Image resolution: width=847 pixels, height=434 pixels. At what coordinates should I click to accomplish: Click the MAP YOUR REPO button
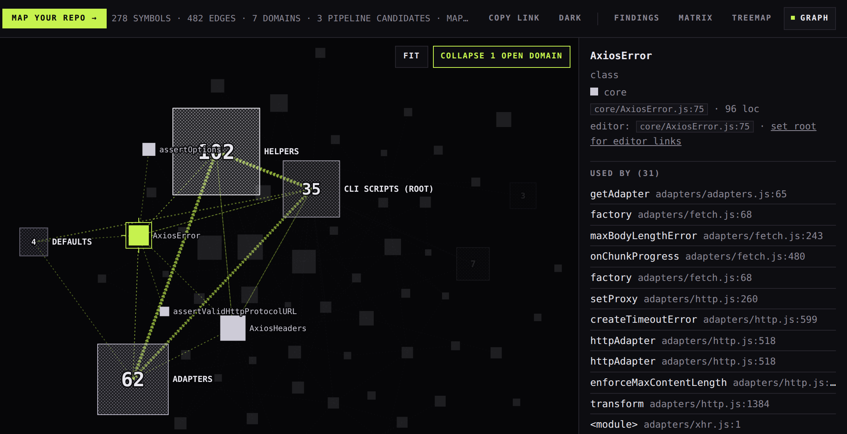point(55,18)
